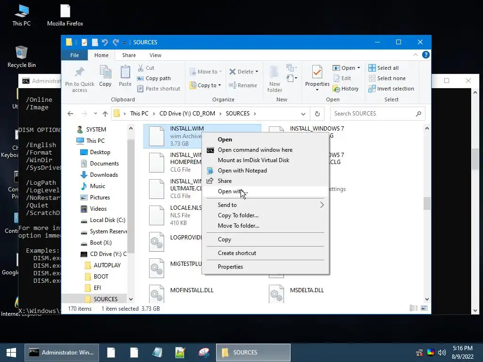Open the File ribbon tab
This screenshot has width=483, height=362.
click(x=74, y=55)
